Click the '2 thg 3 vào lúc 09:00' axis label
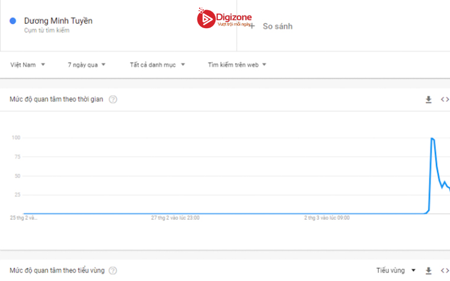 pyautogui.click(x=327, y=218)
